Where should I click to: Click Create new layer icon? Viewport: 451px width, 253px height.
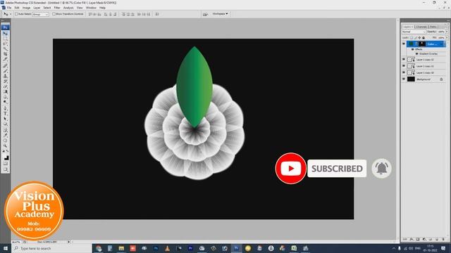pos(437,239)
